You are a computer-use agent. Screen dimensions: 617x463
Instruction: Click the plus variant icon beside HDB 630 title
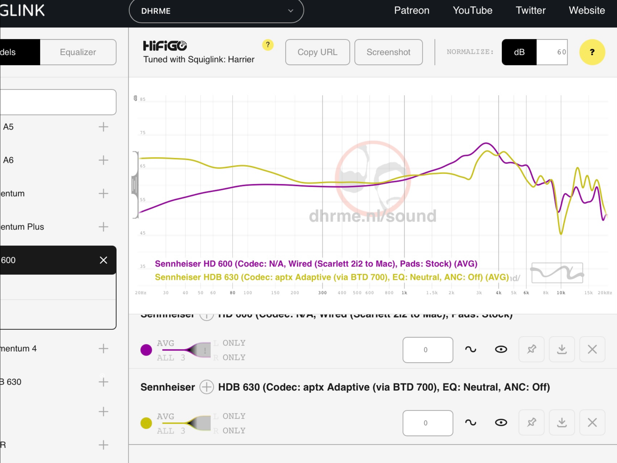point(207,387)
